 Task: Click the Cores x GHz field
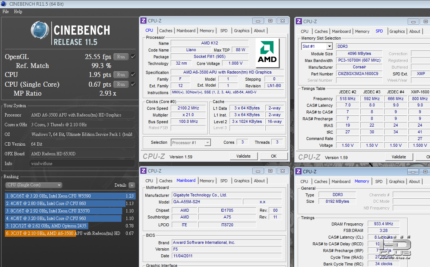pyautogui.click(x=82, y=125)
